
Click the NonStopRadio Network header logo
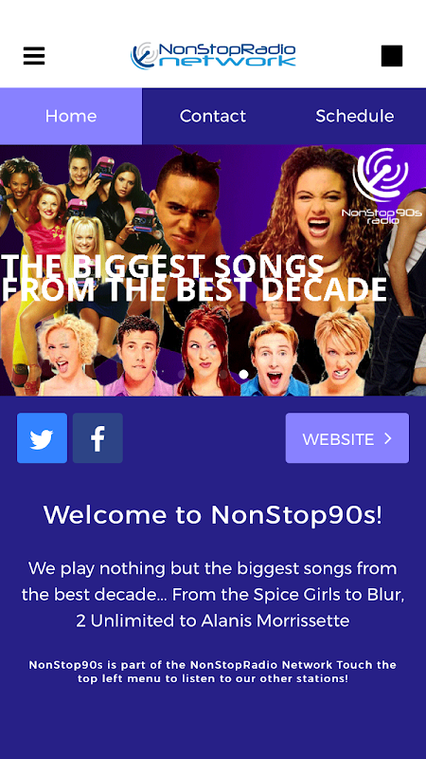213,56
